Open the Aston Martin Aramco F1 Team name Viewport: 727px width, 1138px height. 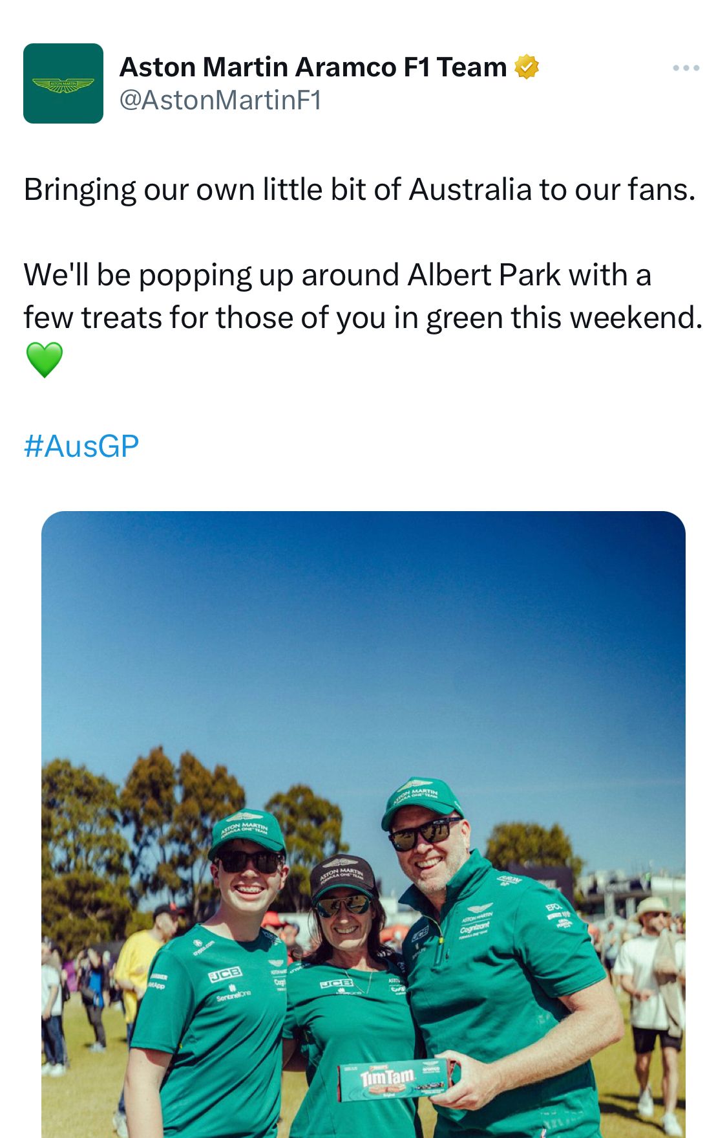pos(313,67)
